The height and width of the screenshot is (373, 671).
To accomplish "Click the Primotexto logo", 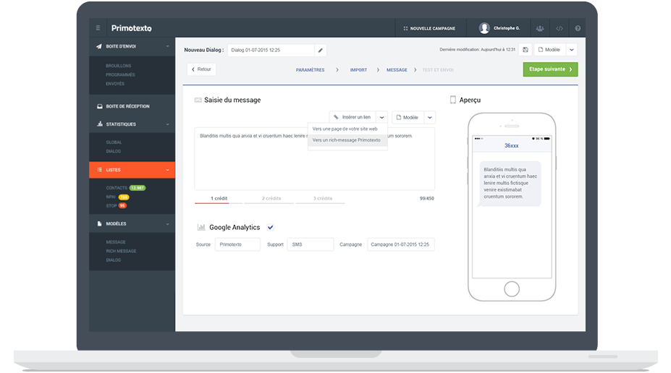I will pos(131,28).
